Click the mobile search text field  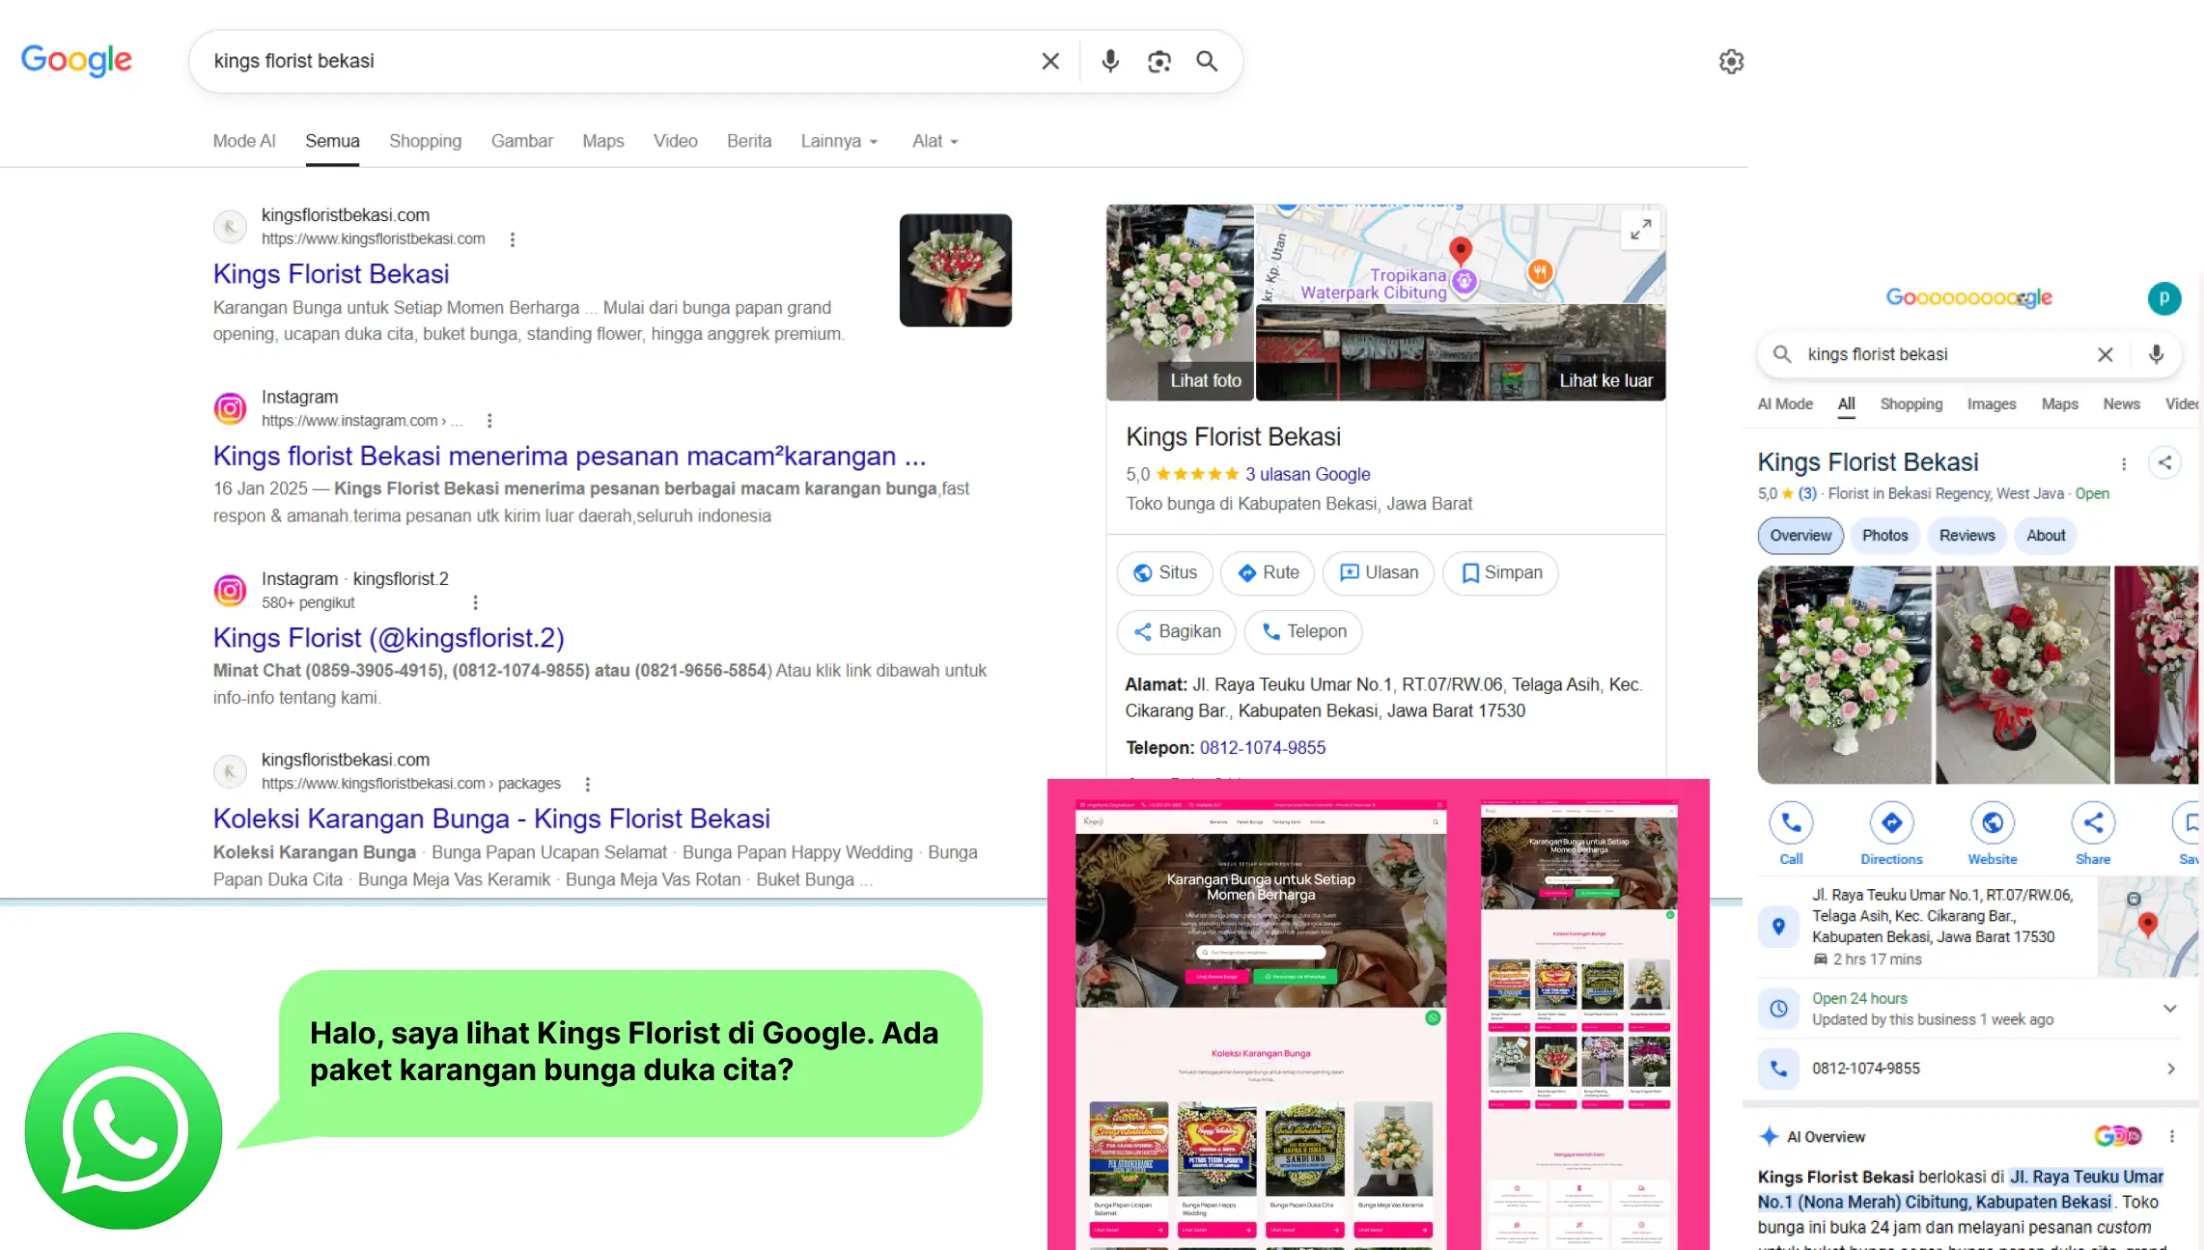point(1940,354)
